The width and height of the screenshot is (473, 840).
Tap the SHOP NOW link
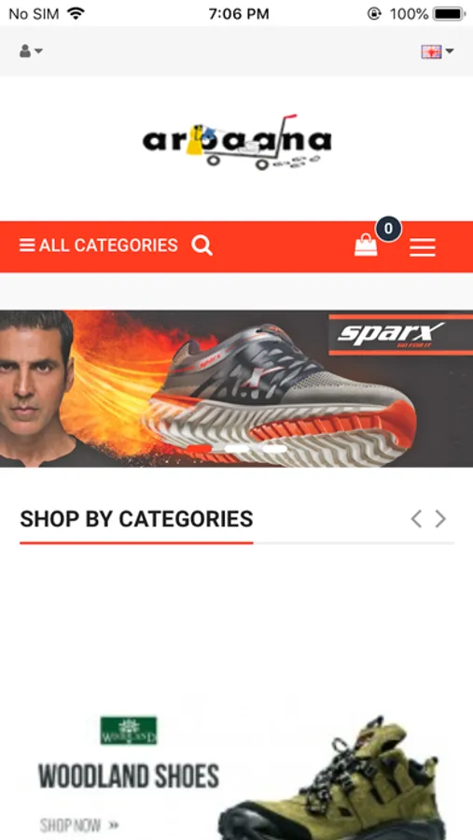(x=79, y=824)
